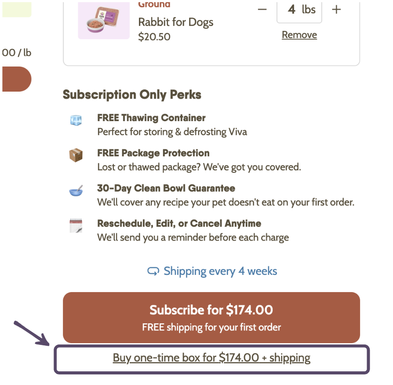393x385 pixels.
Task: Increase rabbit quantity with plus button
Action: (336, 9)
